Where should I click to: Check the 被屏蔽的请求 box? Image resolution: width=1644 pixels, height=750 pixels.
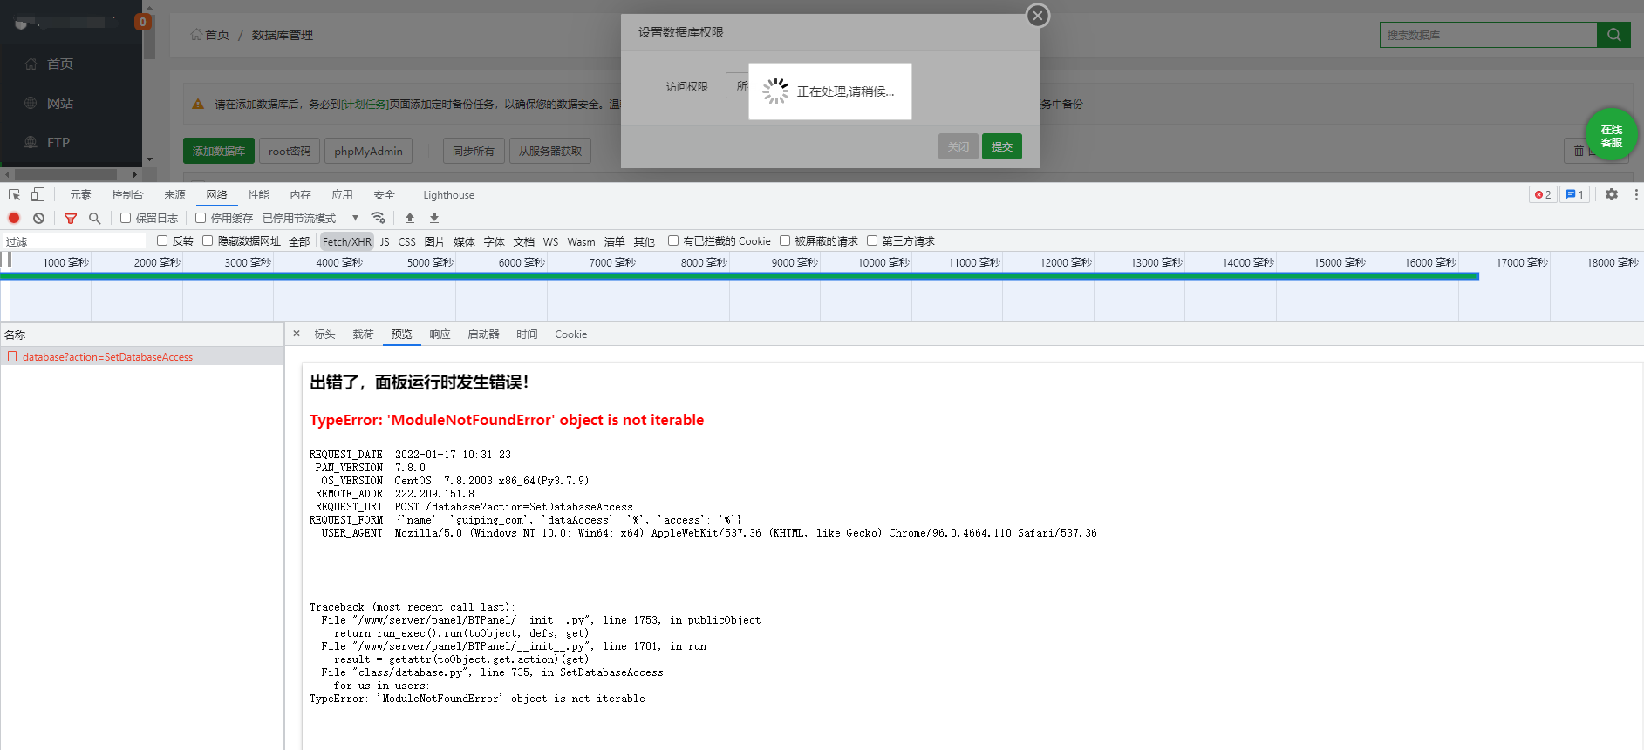[x=785, y=240]
